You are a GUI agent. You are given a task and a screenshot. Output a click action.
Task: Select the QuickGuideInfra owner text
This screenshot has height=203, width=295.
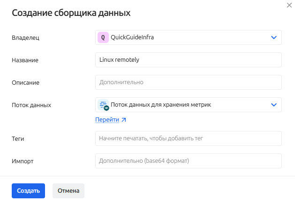(x=132, y=37)
